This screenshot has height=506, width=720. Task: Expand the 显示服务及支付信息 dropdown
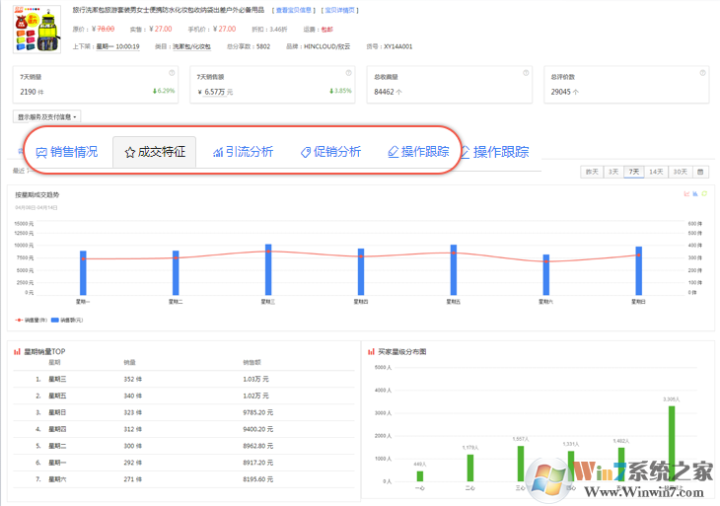[47, 116]
